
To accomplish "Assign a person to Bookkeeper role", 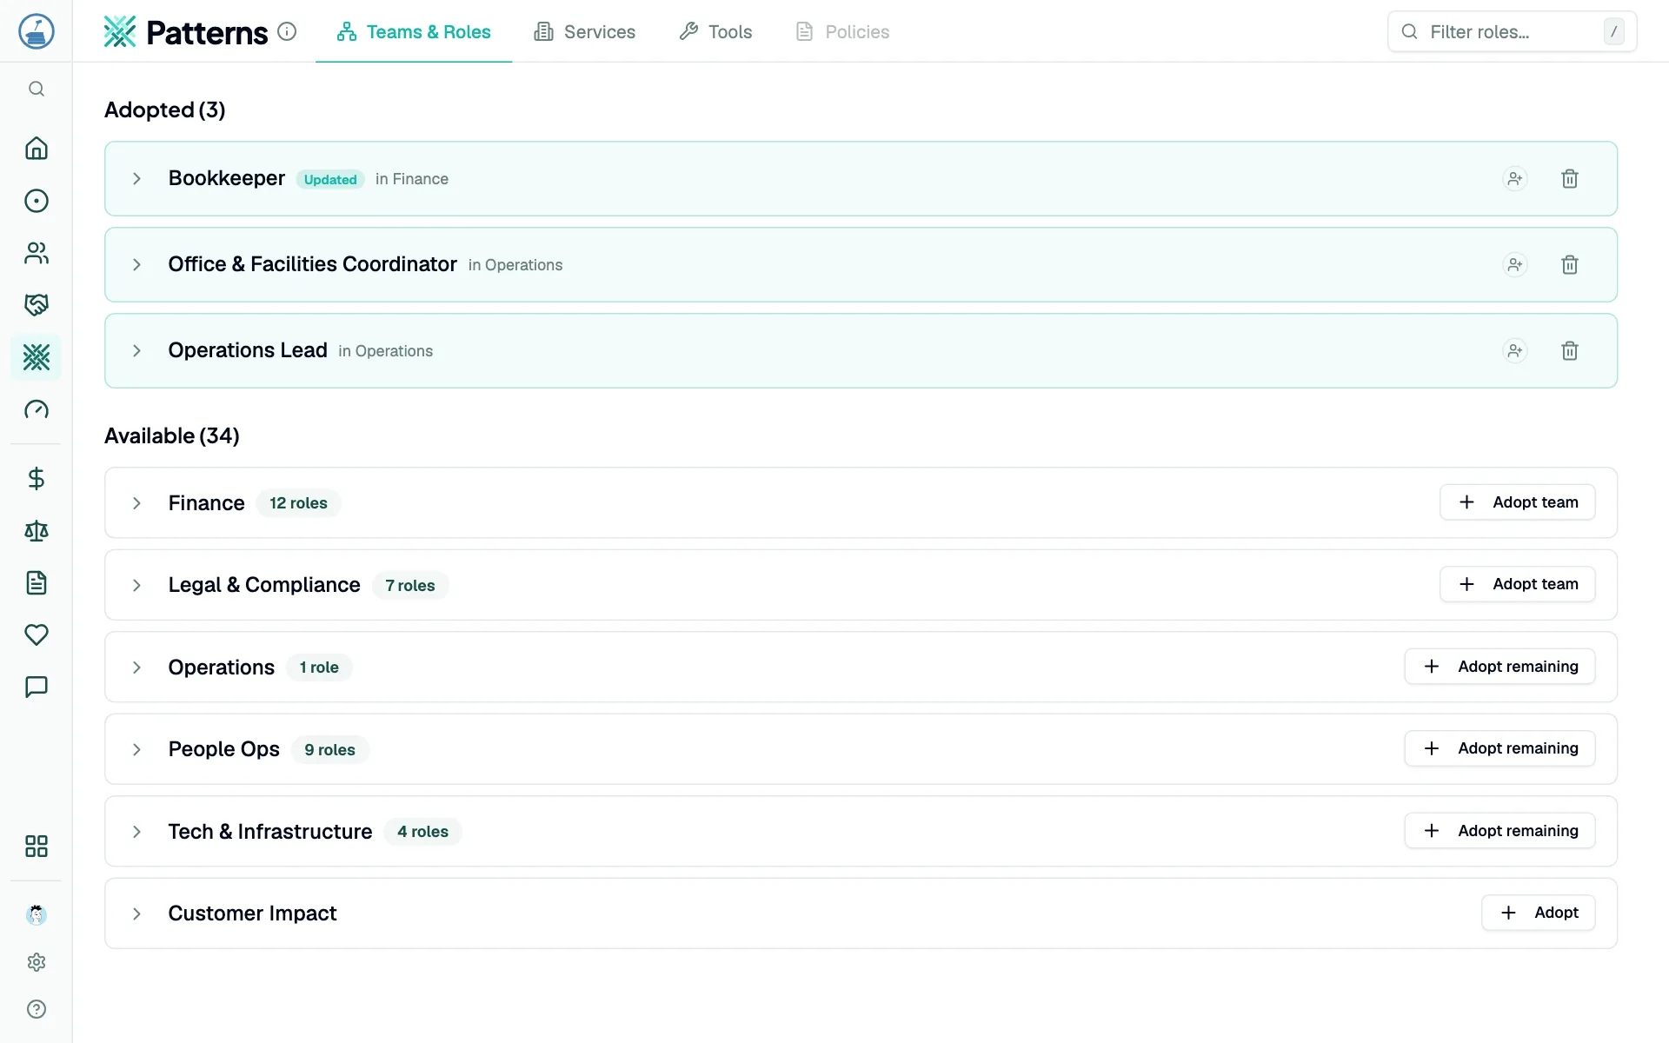I will click(1515, 178).
